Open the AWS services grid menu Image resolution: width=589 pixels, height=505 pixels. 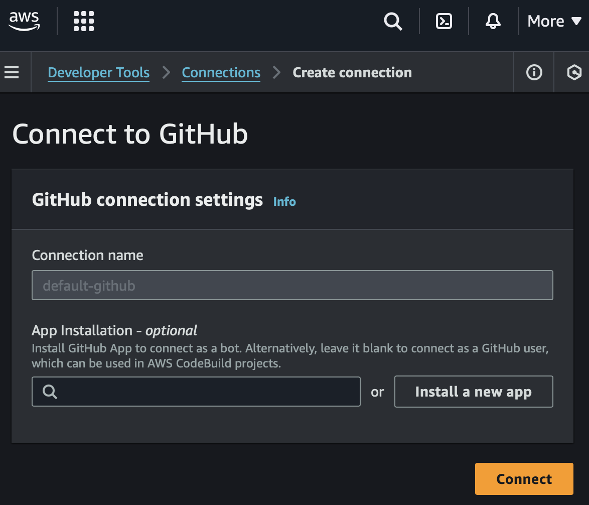pyautogui.click(x=83, y=21)
